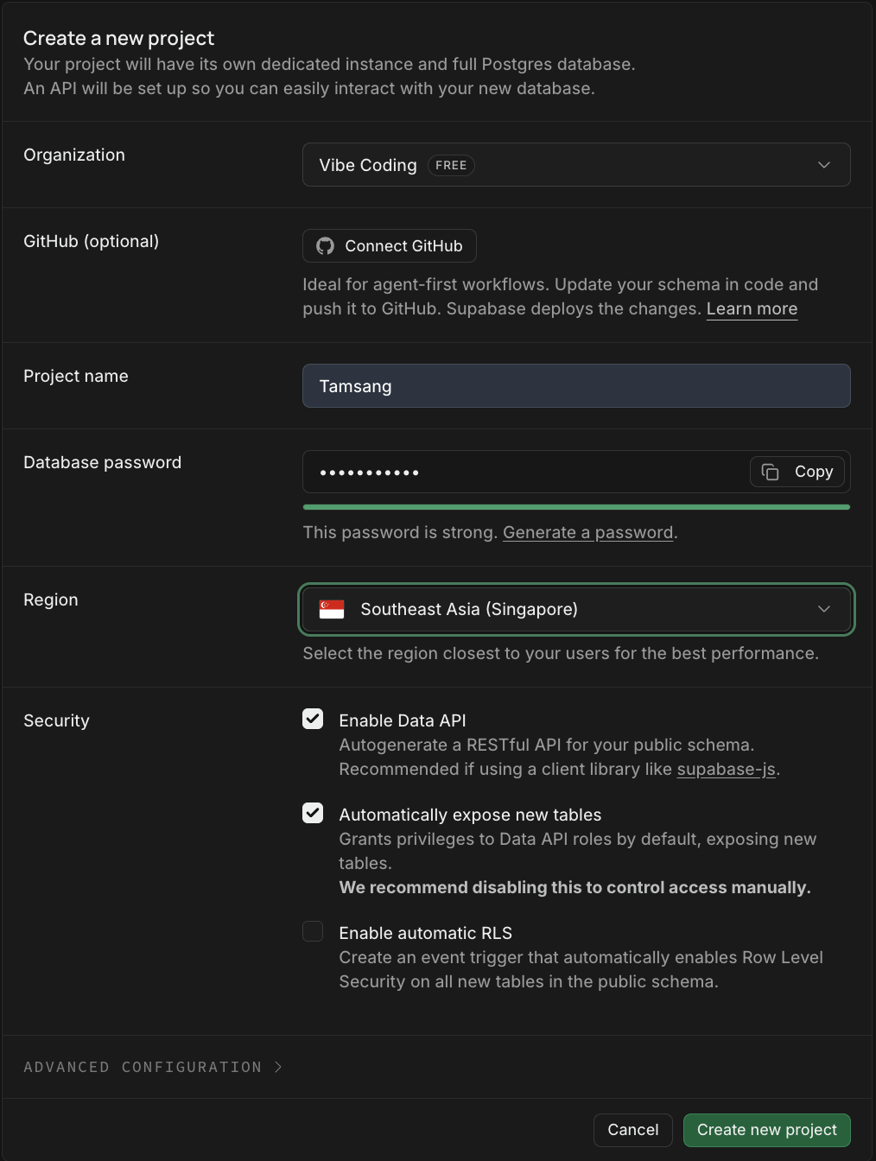Click the copy icon in the password field
The width and height of the screenshot is (876, 1161).
click(x=770, y=472)
